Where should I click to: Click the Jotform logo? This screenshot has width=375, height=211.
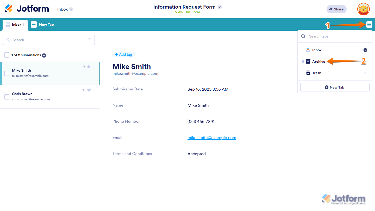pyautogui.click(x=27, y=9)
